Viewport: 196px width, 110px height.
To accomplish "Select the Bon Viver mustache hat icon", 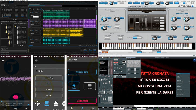I will pyautogui.click(x=56, y=104).
